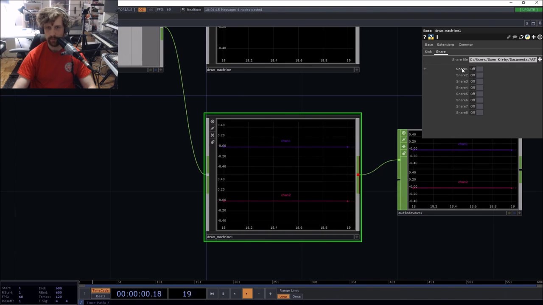Open the Python help icon in parameter panel
543x305 pixels.
coord(431,37)
